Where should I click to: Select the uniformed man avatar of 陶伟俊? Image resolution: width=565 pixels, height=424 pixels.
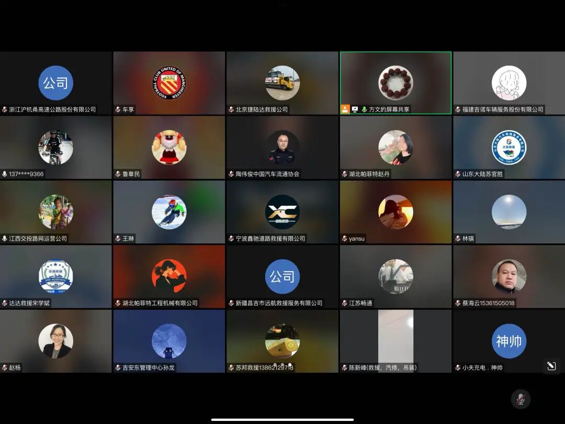282,148
